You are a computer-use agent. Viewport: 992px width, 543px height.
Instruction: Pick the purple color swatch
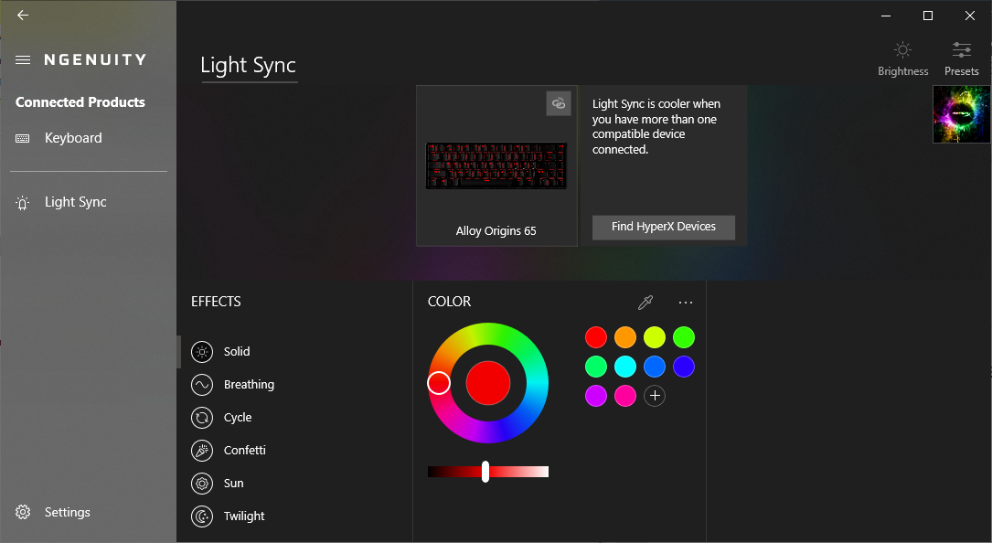tap(595, 396)
